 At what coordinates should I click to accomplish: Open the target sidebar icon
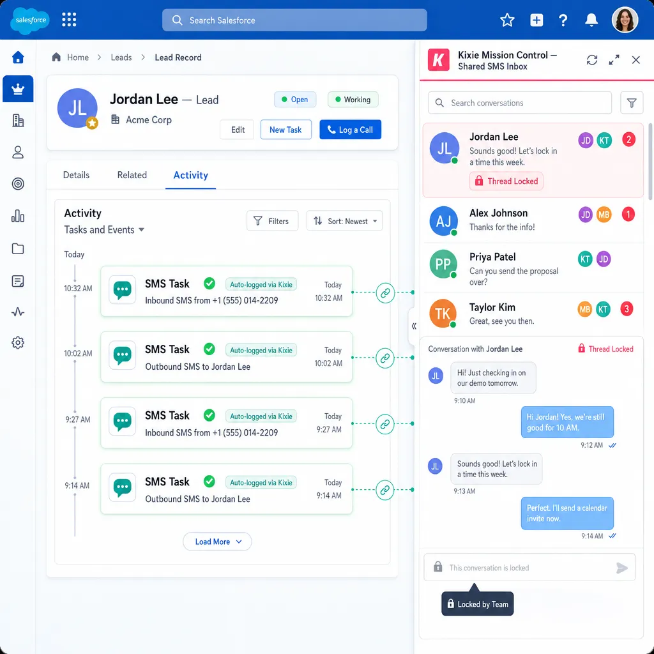(18, 183)
